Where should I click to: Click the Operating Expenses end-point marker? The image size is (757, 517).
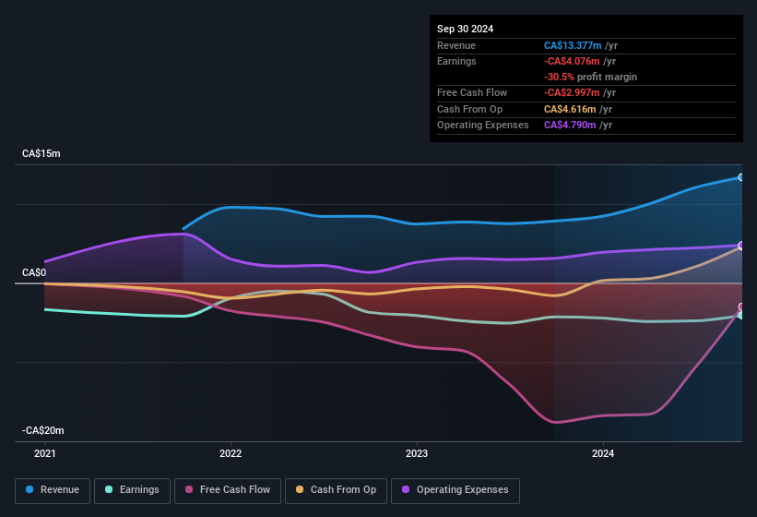pyautogui.click(x=741, y=246)
